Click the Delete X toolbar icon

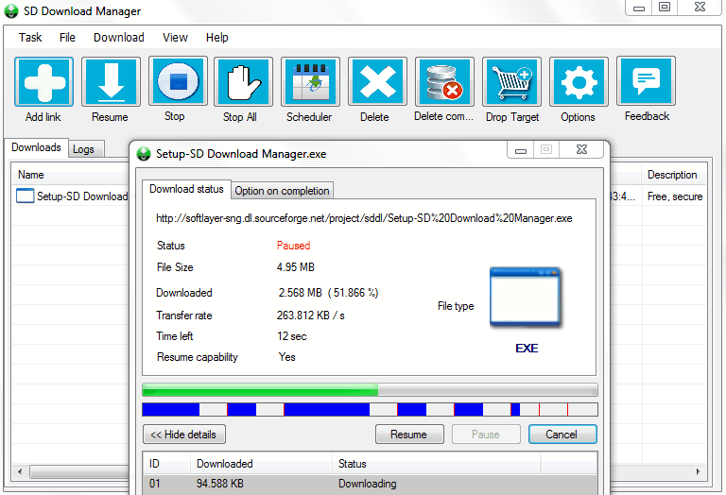(377, 82)
